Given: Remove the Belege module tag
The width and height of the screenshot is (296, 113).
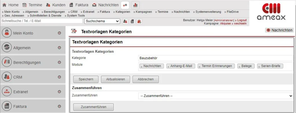Looking at the screenshot, I should click(239, 66).
